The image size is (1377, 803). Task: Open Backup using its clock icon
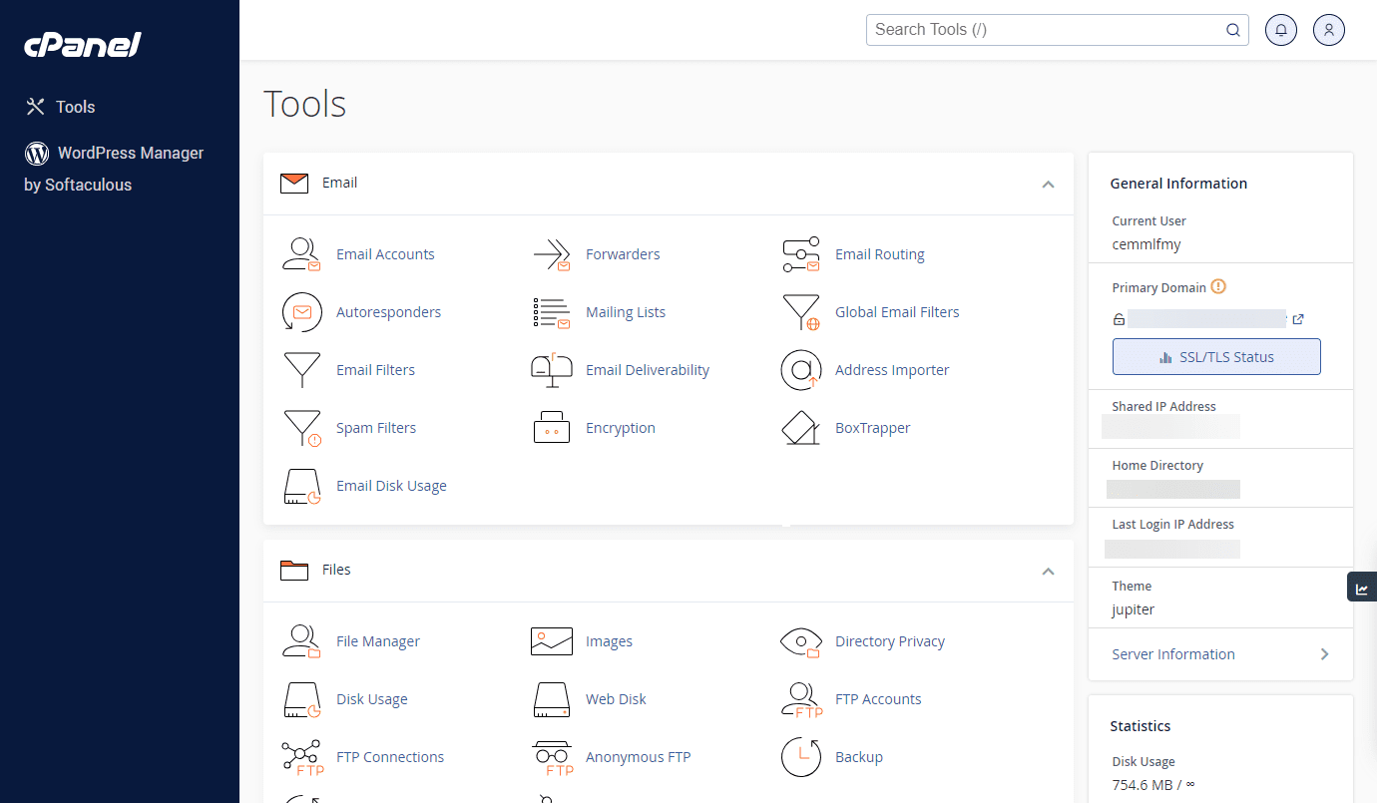click(x=801, y=757)
